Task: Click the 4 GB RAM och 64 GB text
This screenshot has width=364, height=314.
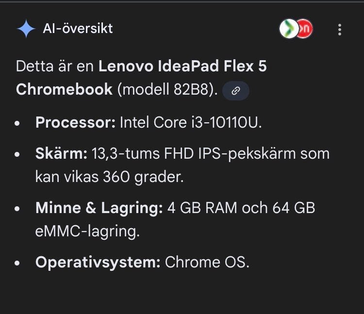Action: coord(241,208)
